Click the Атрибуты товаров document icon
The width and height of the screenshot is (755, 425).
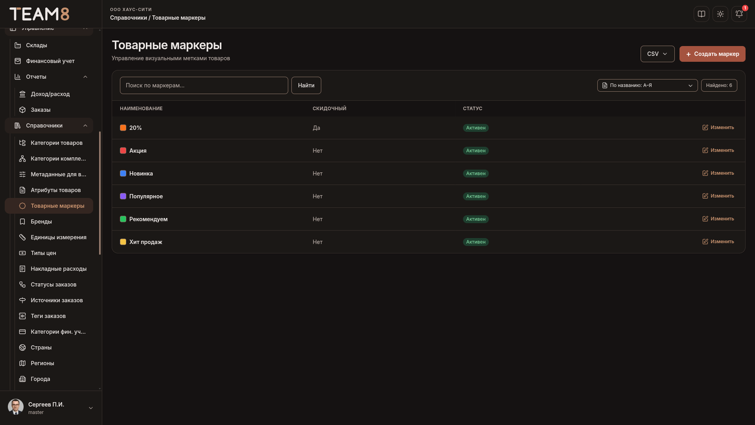click(x=23, y=190)
